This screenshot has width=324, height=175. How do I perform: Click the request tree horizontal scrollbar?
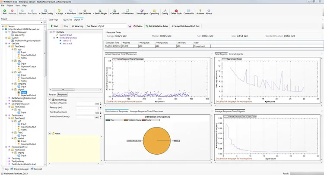click(x=76, y=90)
